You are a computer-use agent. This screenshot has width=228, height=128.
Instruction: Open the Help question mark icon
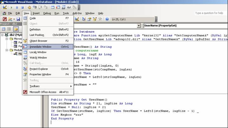pos(107,19)
